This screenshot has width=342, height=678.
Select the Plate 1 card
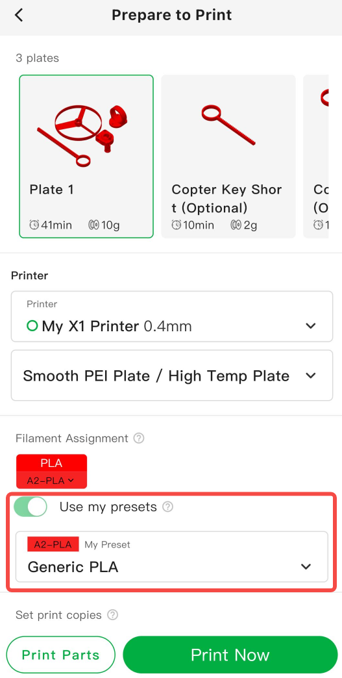point(86,157)
